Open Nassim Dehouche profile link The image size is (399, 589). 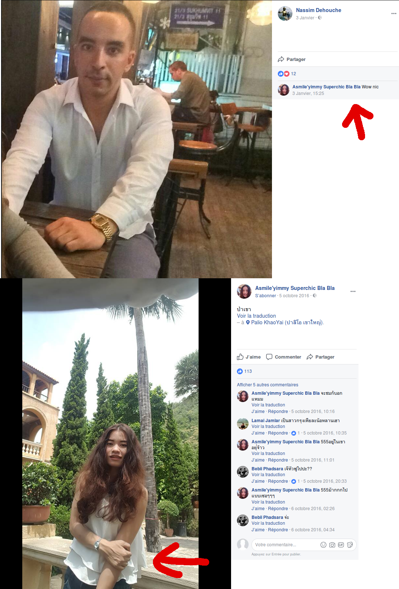tap(318, 10)
